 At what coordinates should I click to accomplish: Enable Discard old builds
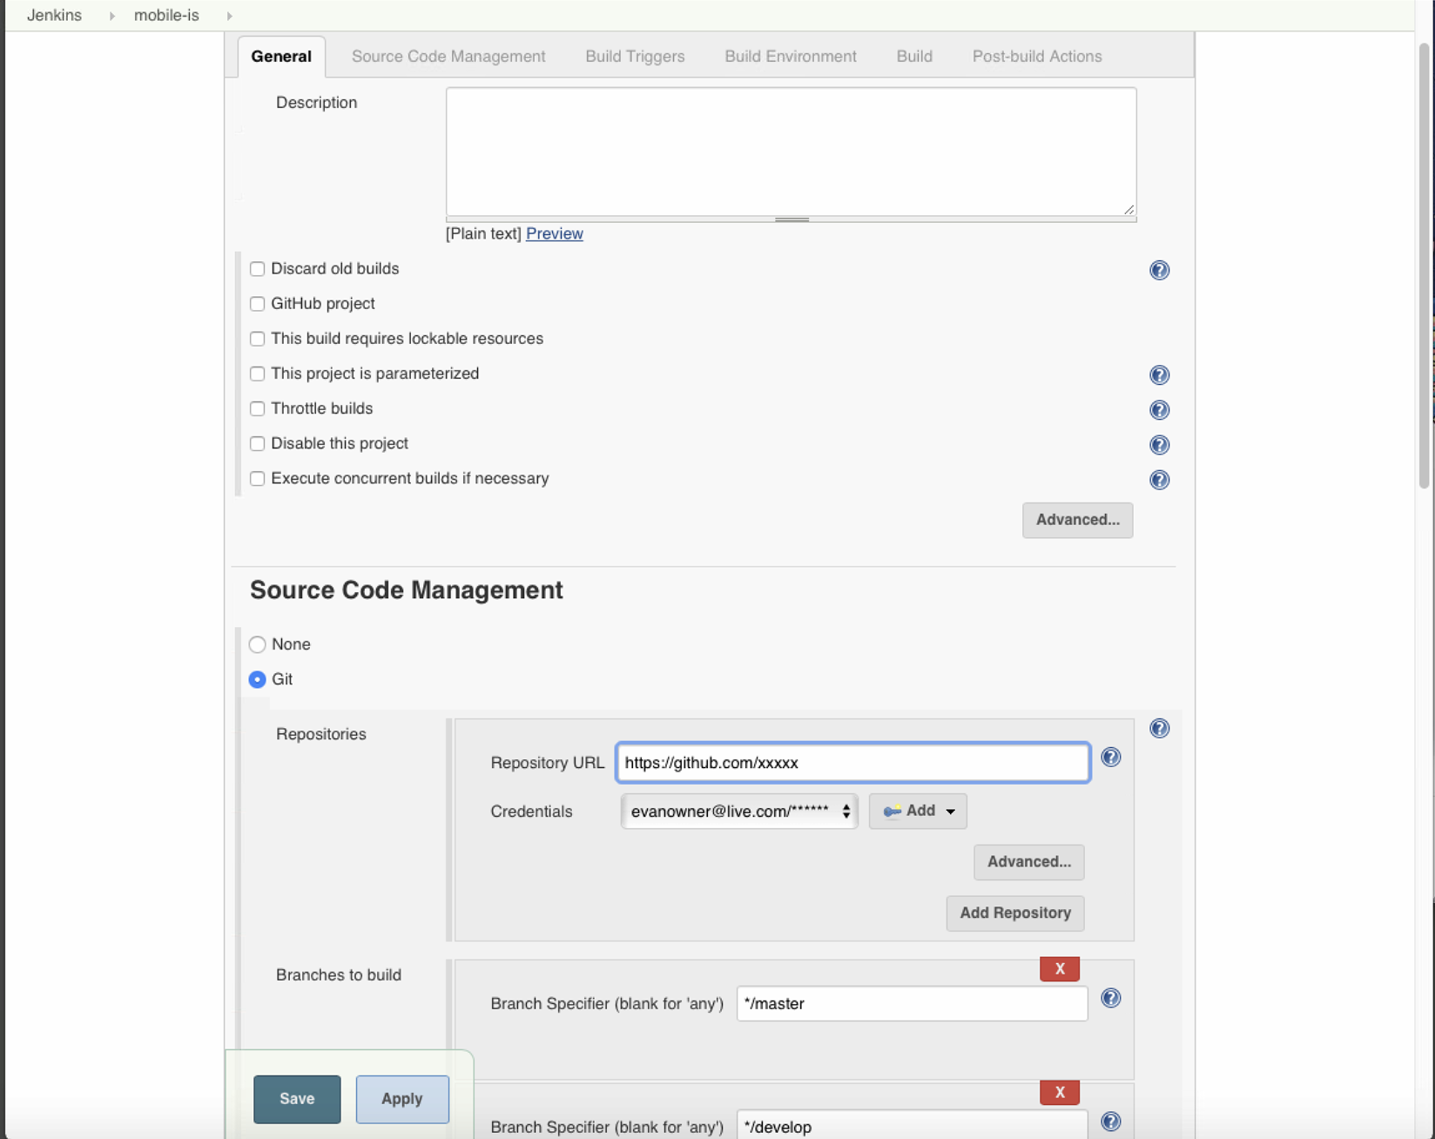coord(257,269)
